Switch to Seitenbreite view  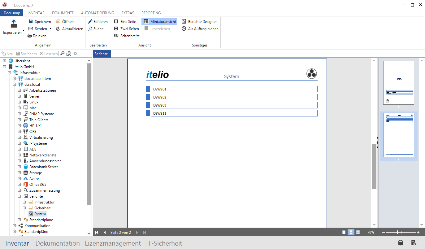tap(127, 36)
